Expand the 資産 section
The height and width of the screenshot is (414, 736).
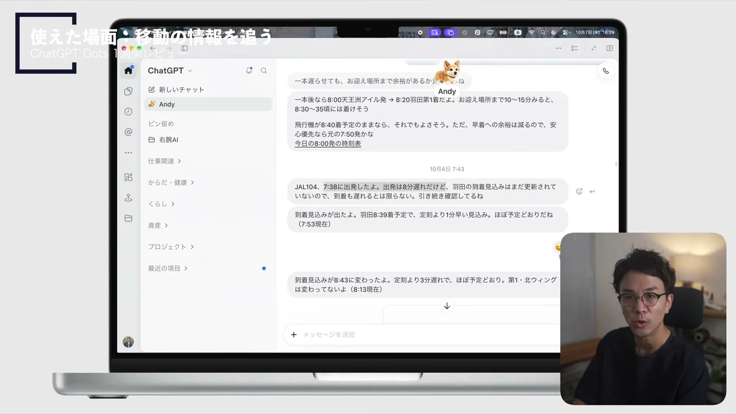tap(158, 225)
